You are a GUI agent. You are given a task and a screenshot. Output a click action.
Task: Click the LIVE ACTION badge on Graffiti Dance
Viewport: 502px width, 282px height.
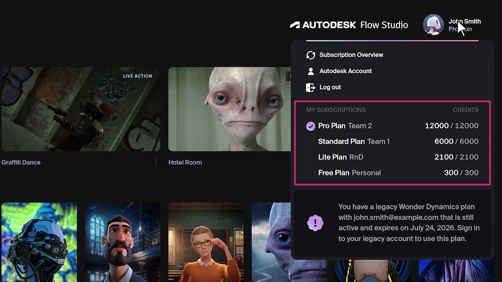coord(138,76)
